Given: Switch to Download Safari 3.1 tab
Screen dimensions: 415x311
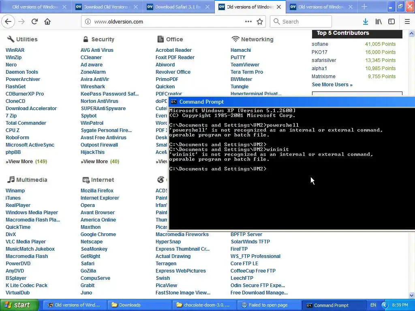Looking at the screenshot, I should pos(178,7).
